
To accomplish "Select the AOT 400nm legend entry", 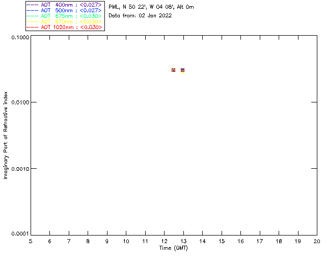I will tap(64, 5).
